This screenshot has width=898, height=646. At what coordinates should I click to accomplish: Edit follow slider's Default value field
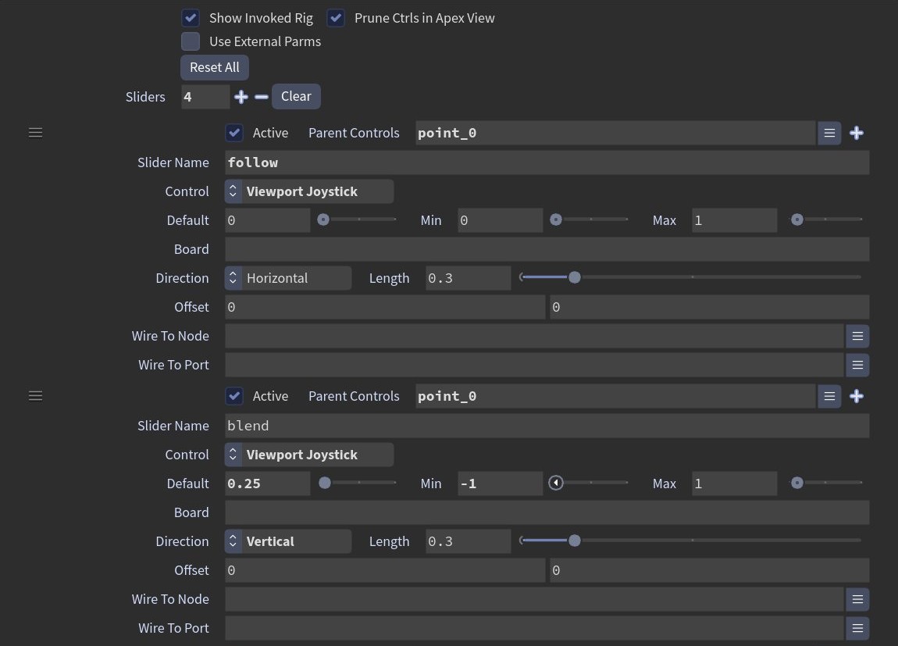(x=268, y=220)
